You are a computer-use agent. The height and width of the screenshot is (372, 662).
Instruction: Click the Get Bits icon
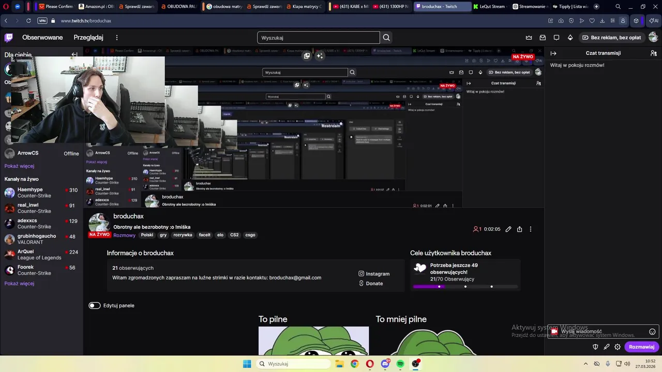click(570, 38)
